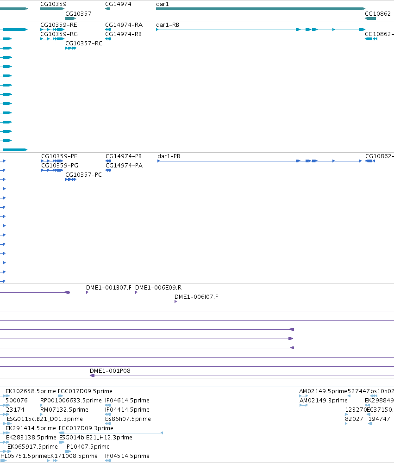394x463 pixels.
Task: Select the dar1-PB protein label
Action: (x=169, y=156)
